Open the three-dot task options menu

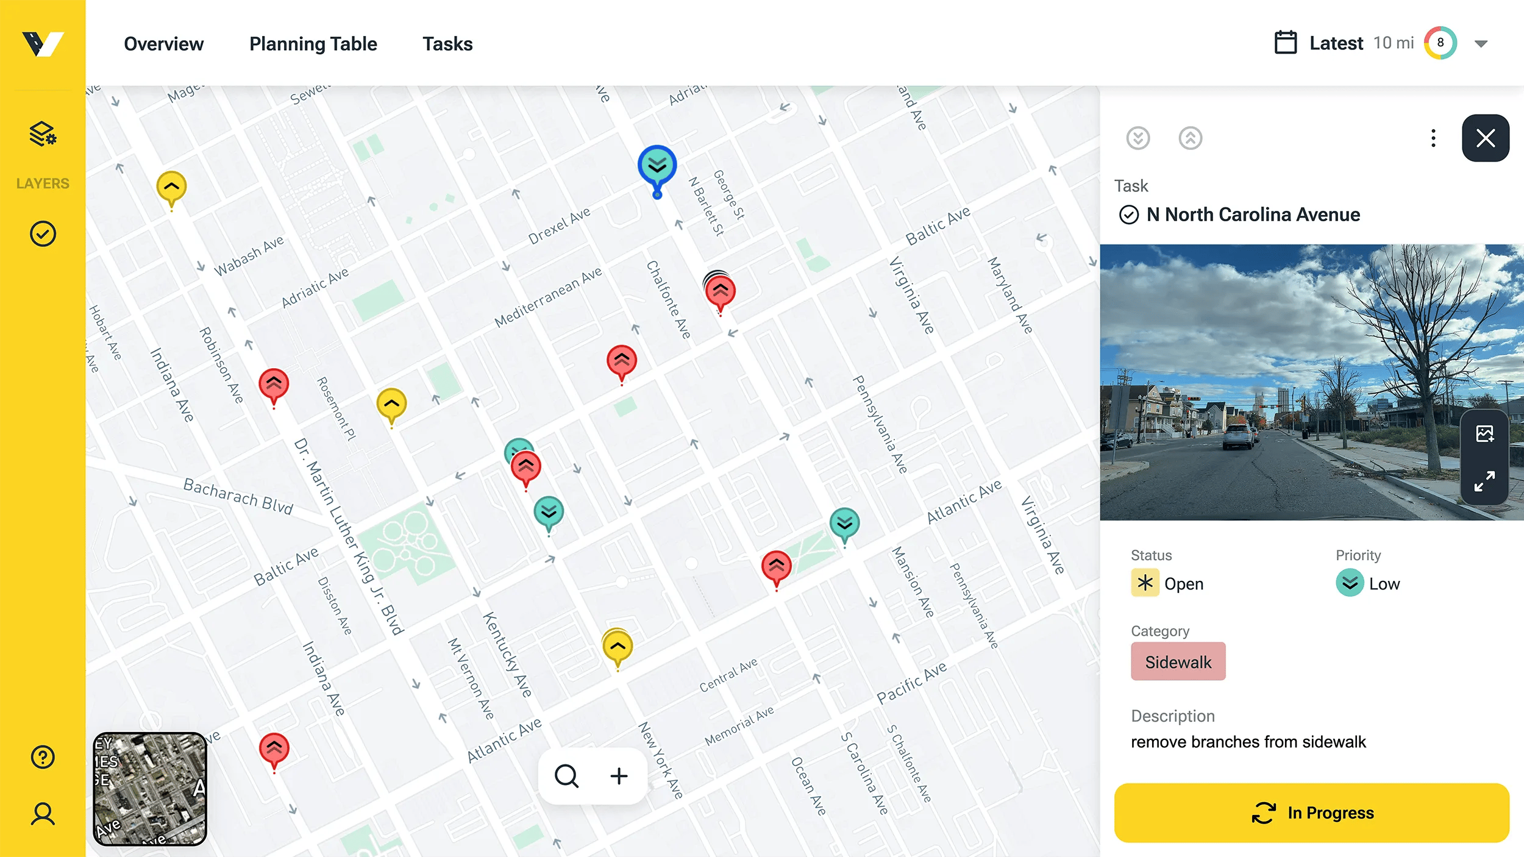(1433, 138)
